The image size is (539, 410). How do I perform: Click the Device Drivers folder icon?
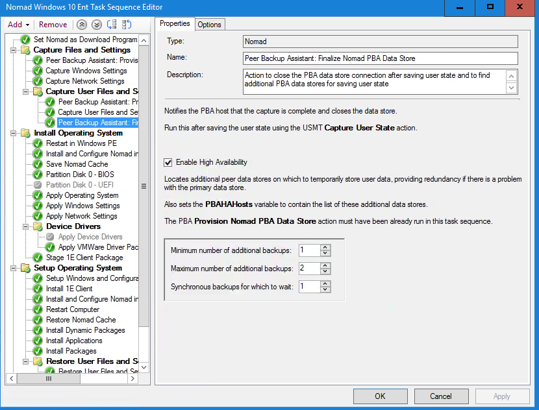click(38, 226)
